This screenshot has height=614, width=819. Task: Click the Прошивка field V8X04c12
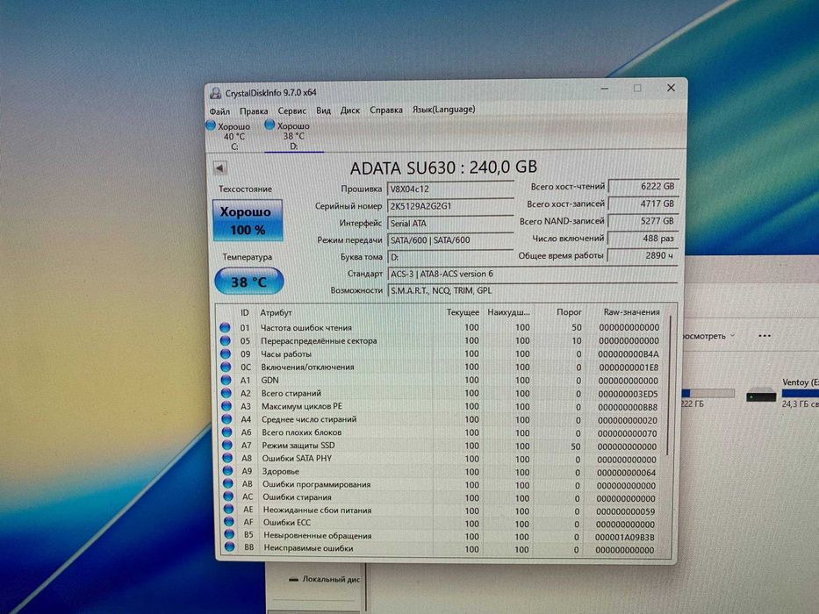450,189
